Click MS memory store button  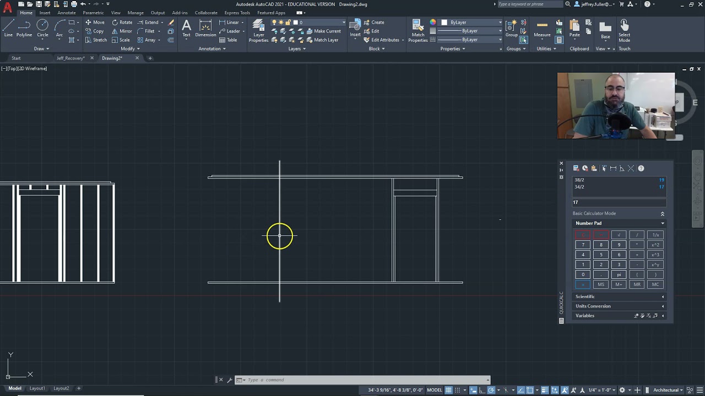(x=601, y=284)
